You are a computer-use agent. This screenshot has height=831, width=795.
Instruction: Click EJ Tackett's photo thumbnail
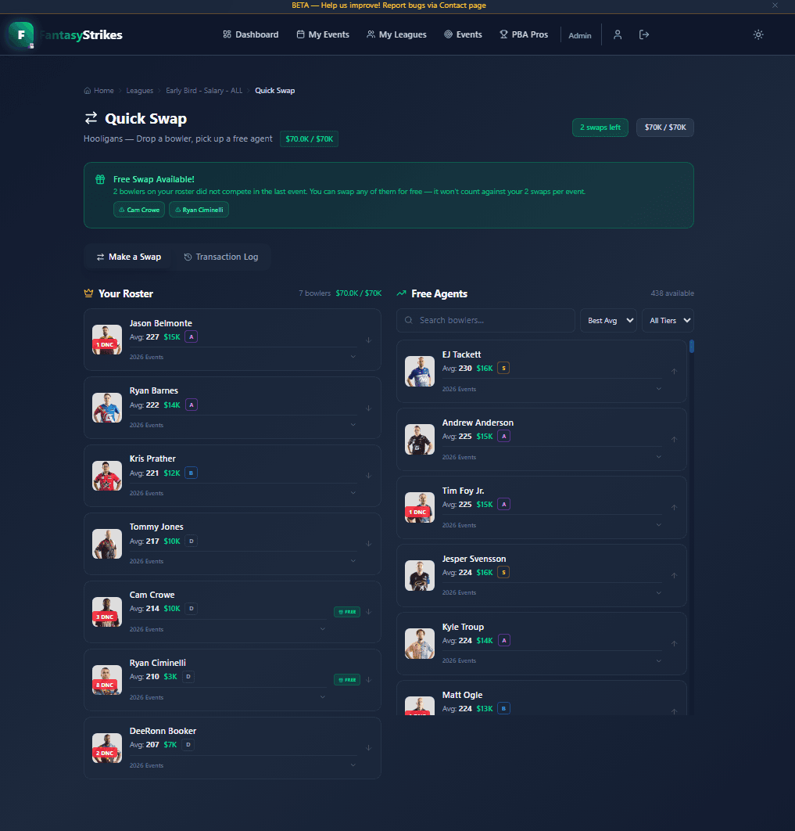click(x=420, y=371)
